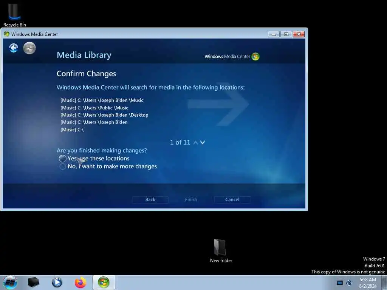Open the clock showing 5:58 AM
The width and height of the screenshot is (387, 290).
pos(368,283)
